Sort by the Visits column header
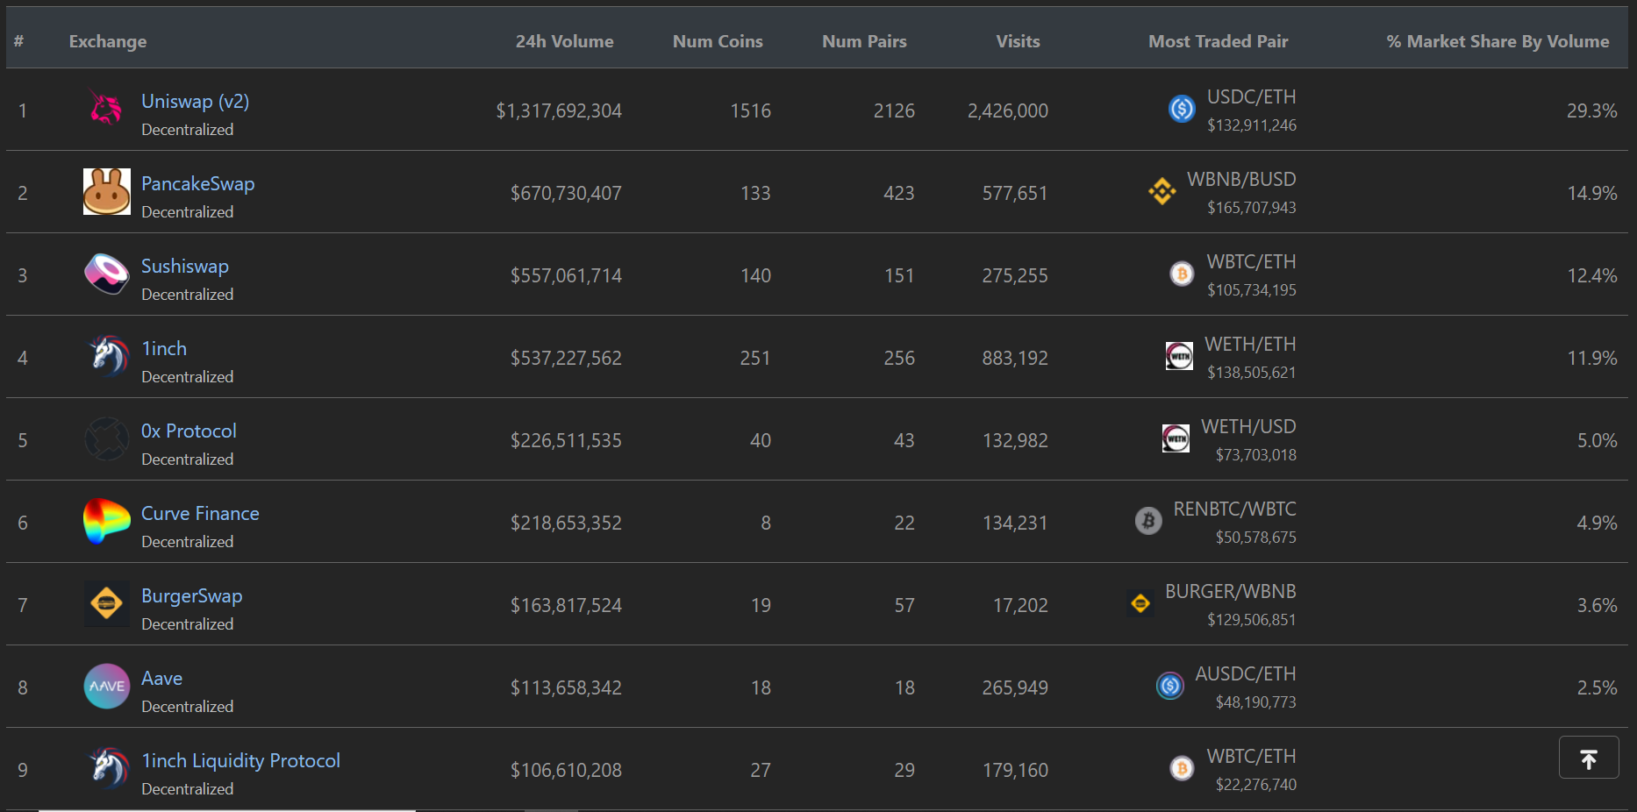This screenshot has height=812, width=1637. click(x=1018, y=41)
